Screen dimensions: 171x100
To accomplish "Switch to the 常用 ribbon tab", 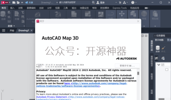I will [4, 8].
